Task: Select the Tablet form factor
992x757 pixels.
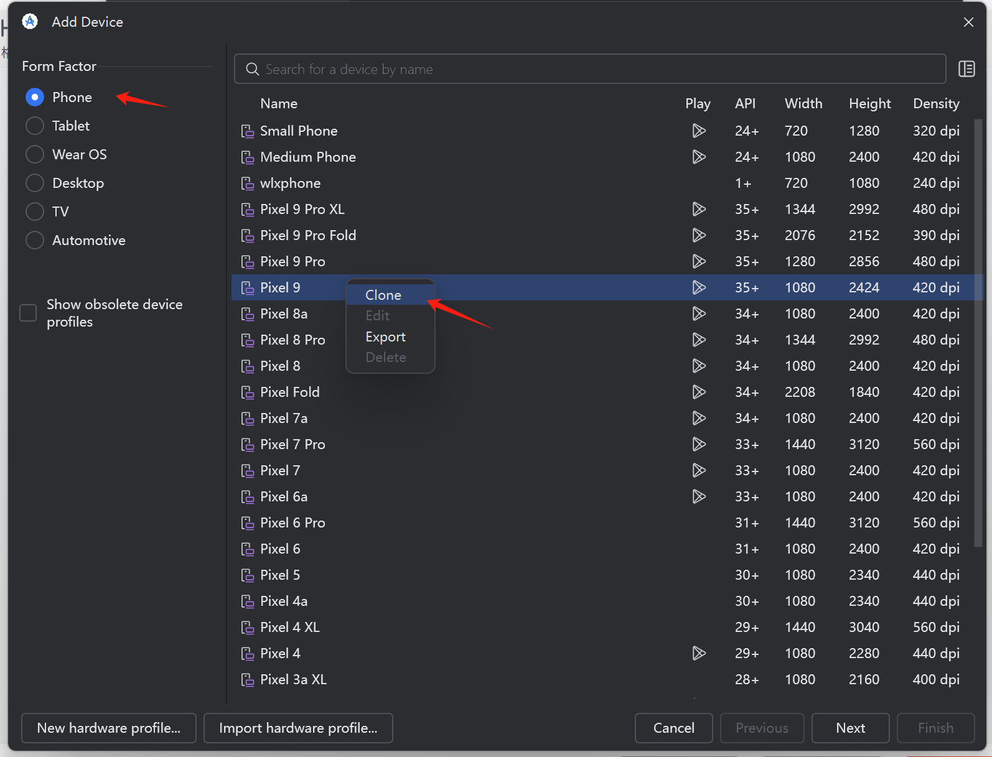Action: [35, 126]
